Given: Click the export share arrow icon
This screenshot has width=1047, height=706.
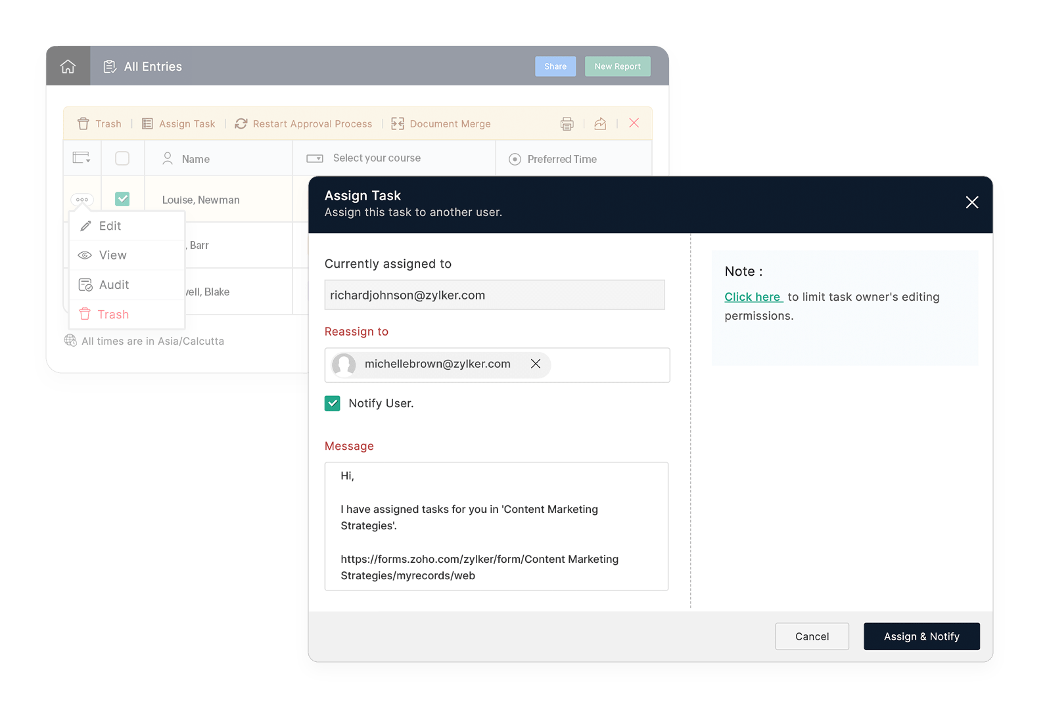Looking at the screenshot, I should 600,123.
